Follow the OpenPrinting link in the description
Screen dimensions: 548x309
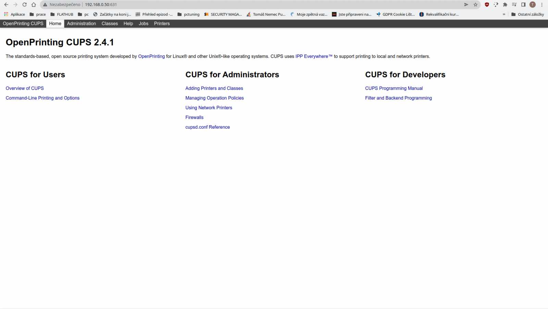pos(151,56)
